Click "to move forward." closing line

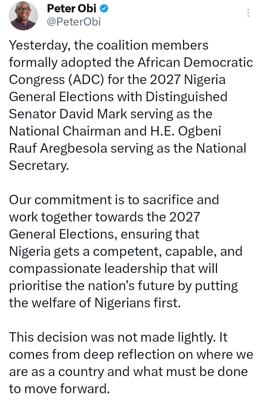coord(60,389)
